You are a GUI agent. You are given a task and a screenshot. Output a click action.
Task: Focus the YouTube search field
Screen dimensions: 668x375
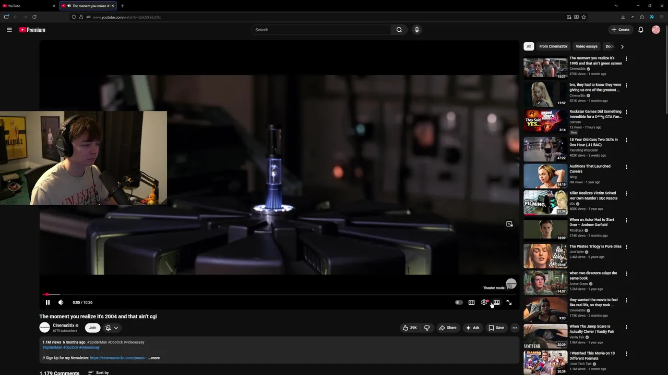321,30
